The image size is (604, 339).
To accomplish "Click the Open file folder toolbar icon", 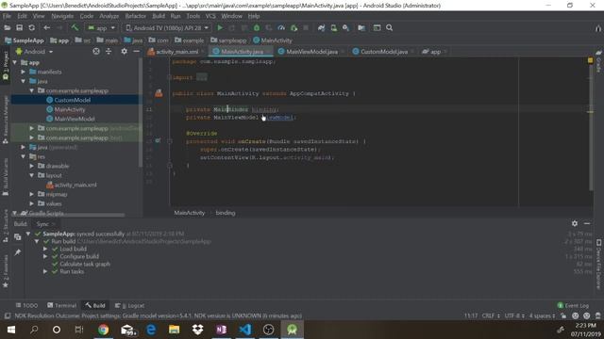I will (7, 28).
